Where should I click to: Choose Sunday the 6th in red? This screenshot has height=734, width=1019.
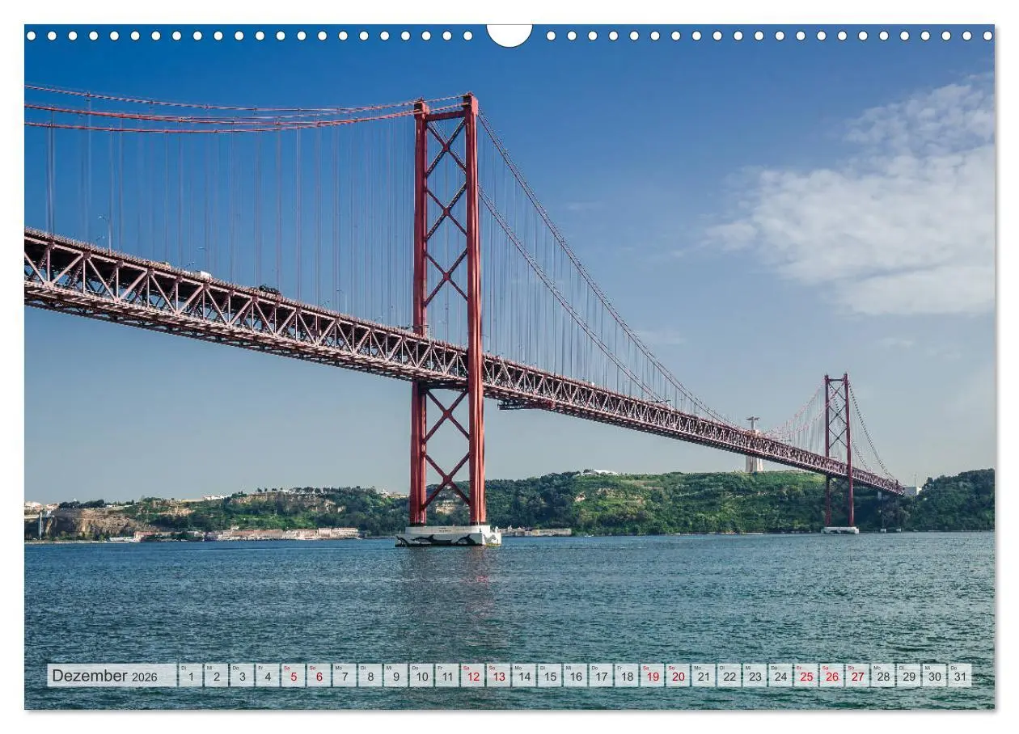tap(319, 676)
